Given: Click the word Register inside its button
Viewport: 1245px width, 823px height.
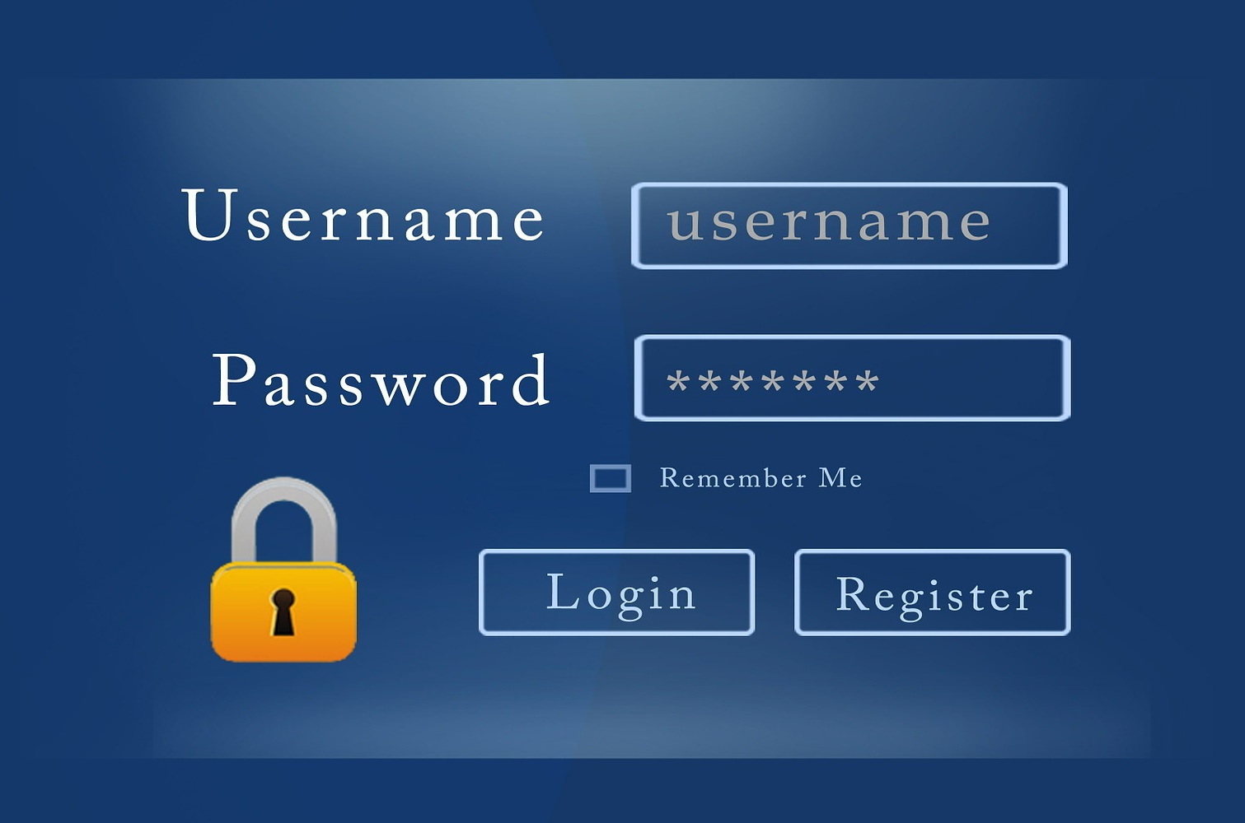Looking at the screenshot, I should 934,596.
